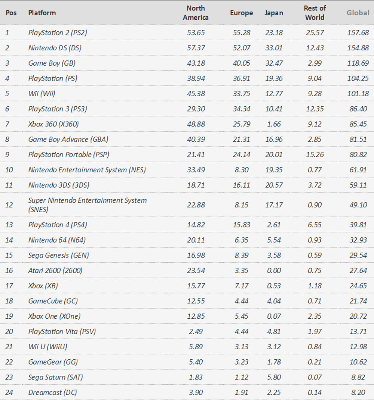This screenshot has width=374, height=400.
Task: Click PlayStation Vita (PSV) platform name
Action: point(62,331)
